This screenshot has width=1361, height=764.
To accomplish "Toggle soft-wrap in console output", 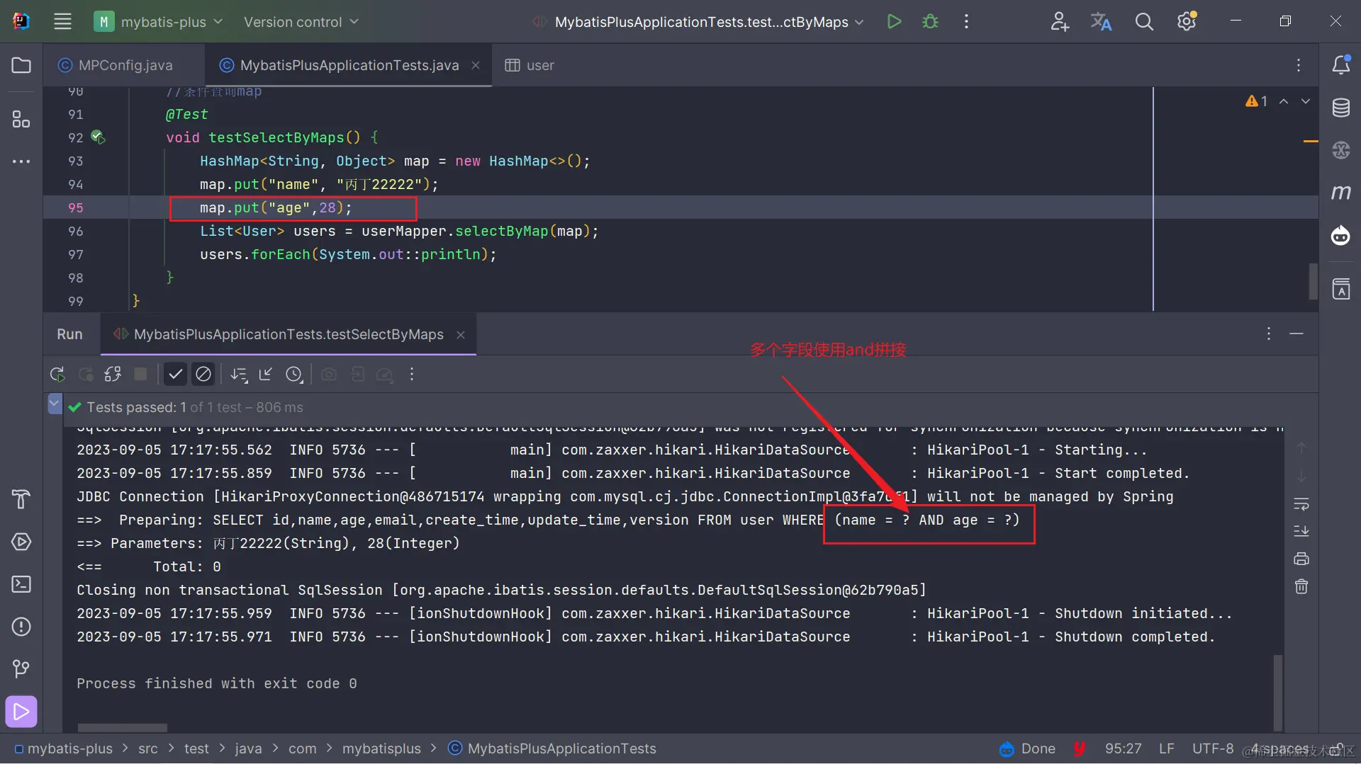I will (1301, 504).
